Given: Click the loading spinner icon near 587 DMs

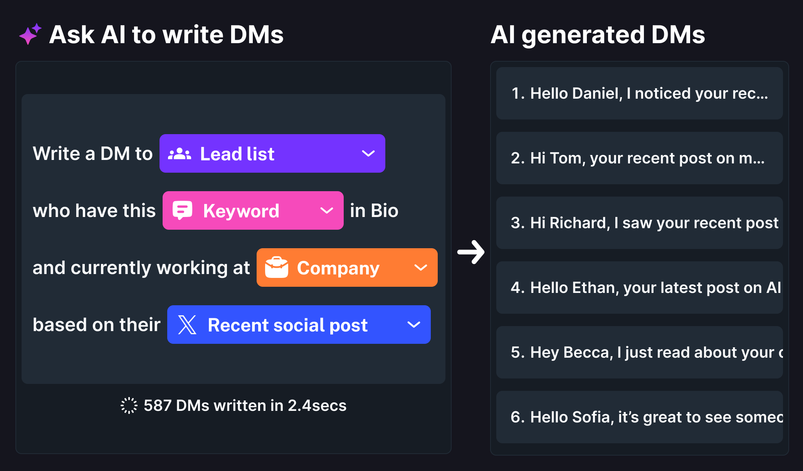Looking at the screenshot, I should 129,405.
